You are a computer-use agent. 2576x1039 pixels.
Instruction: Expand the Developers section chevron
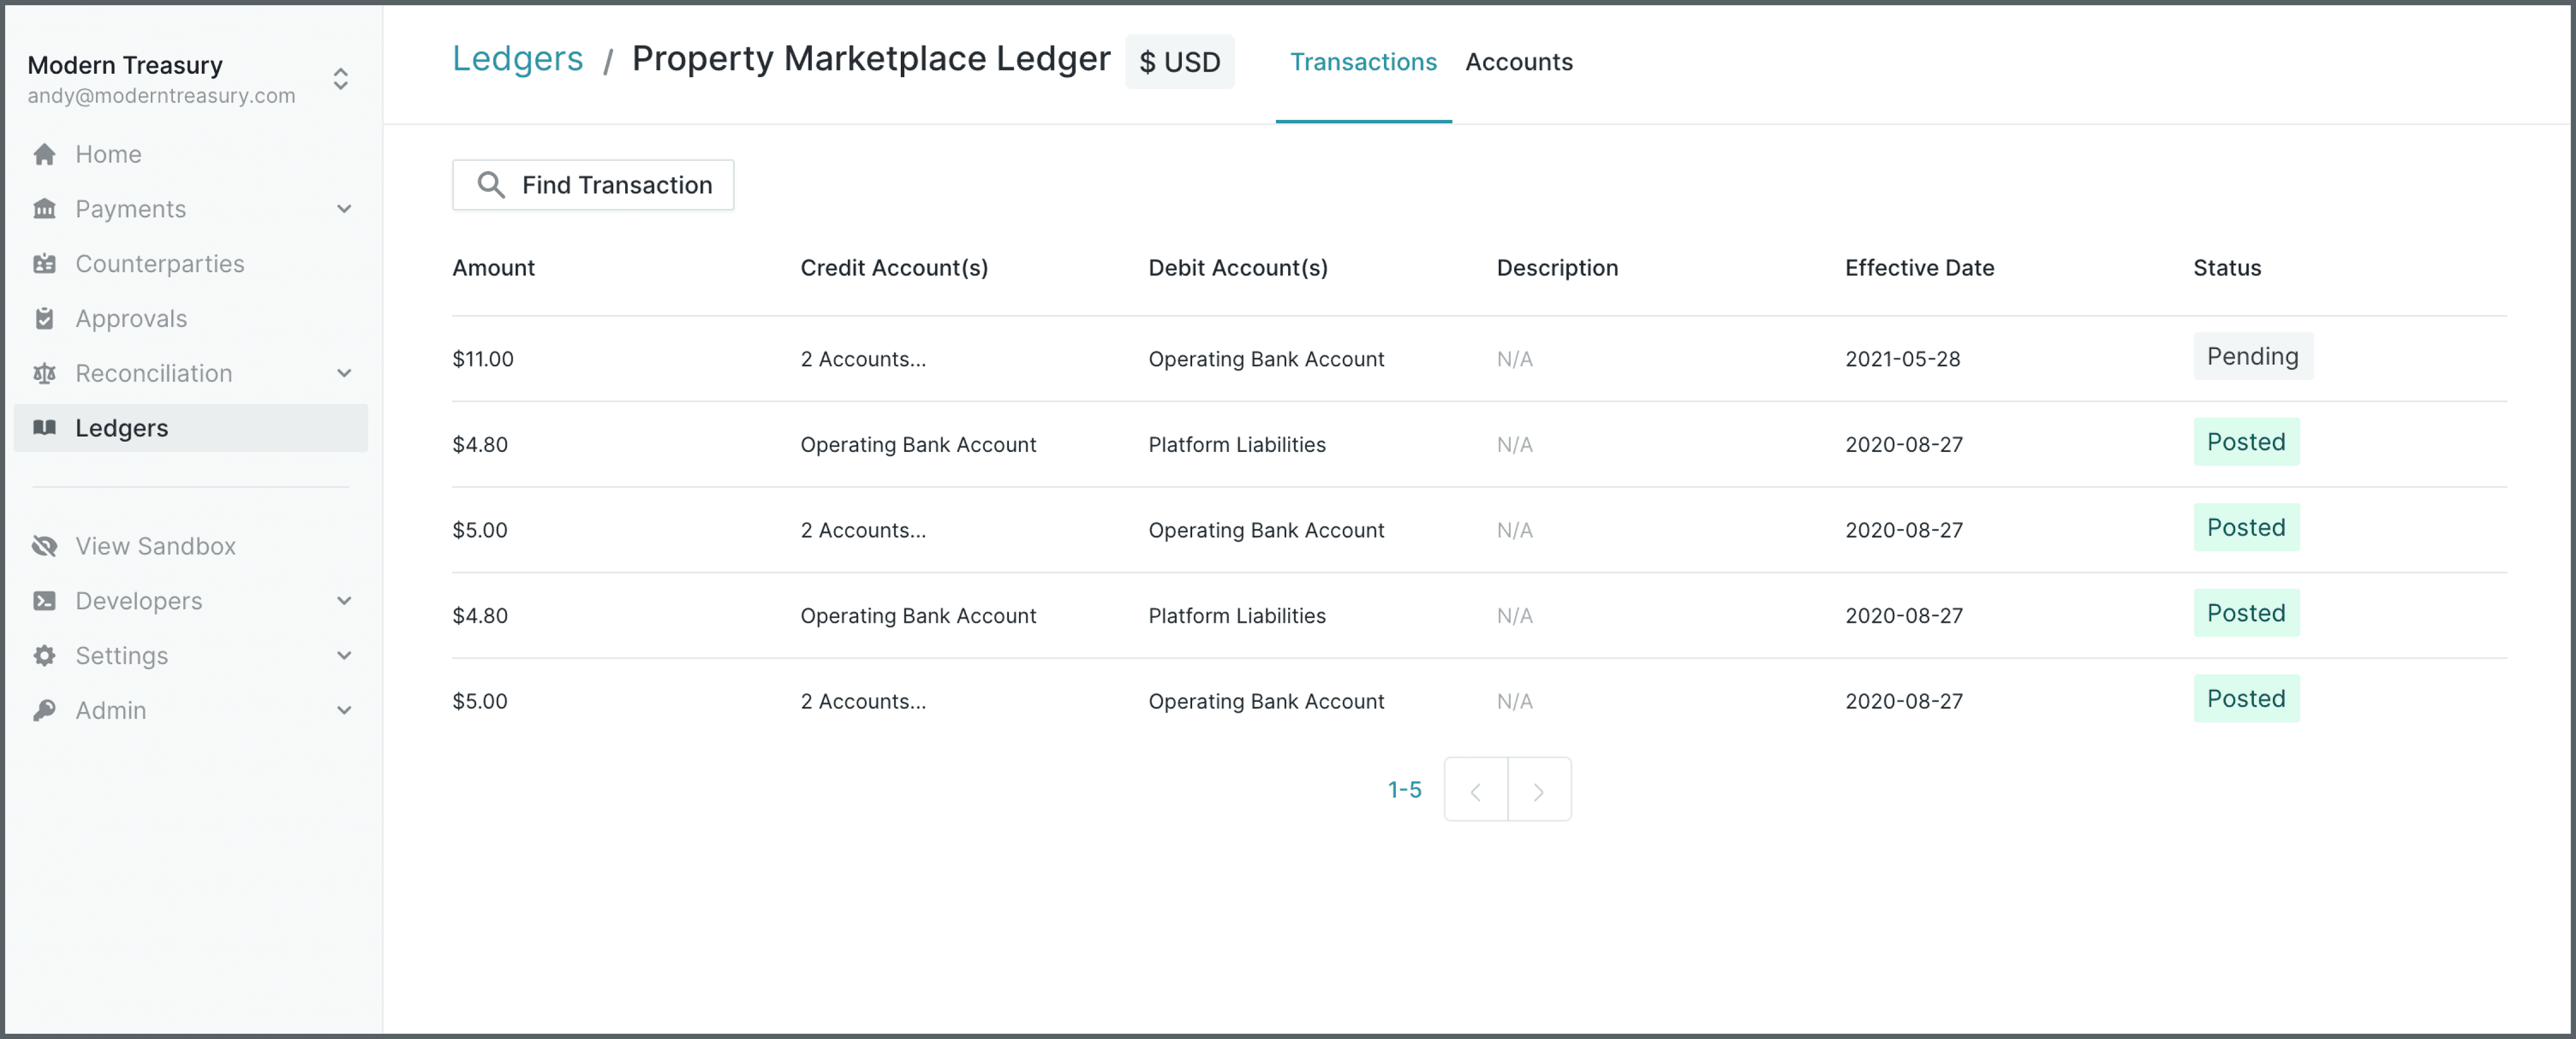[344, 601]
